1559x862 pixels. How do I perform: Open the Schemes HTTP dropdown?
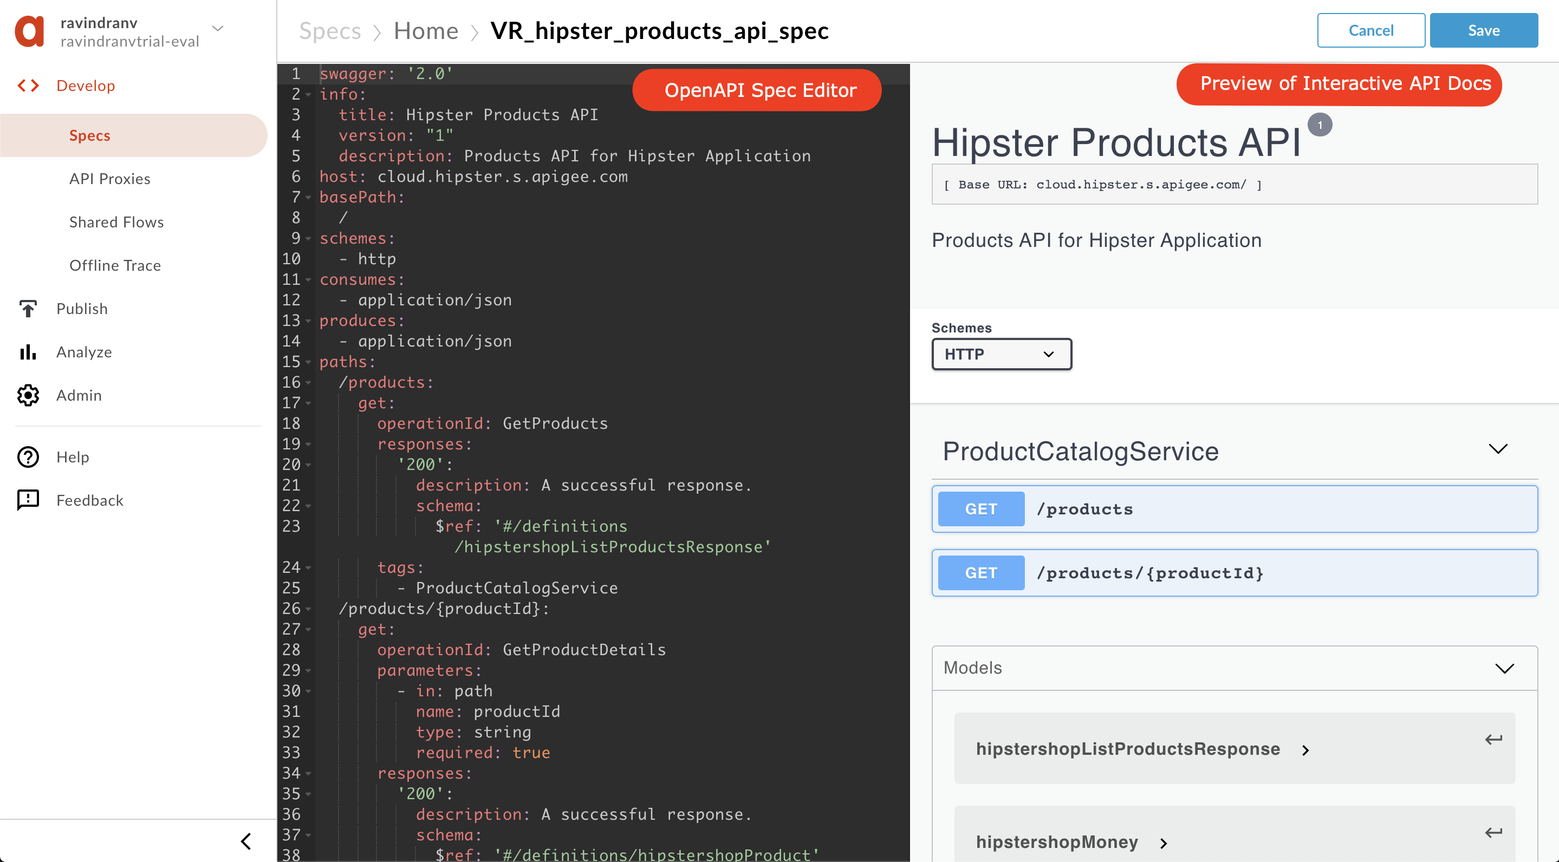1002,354
